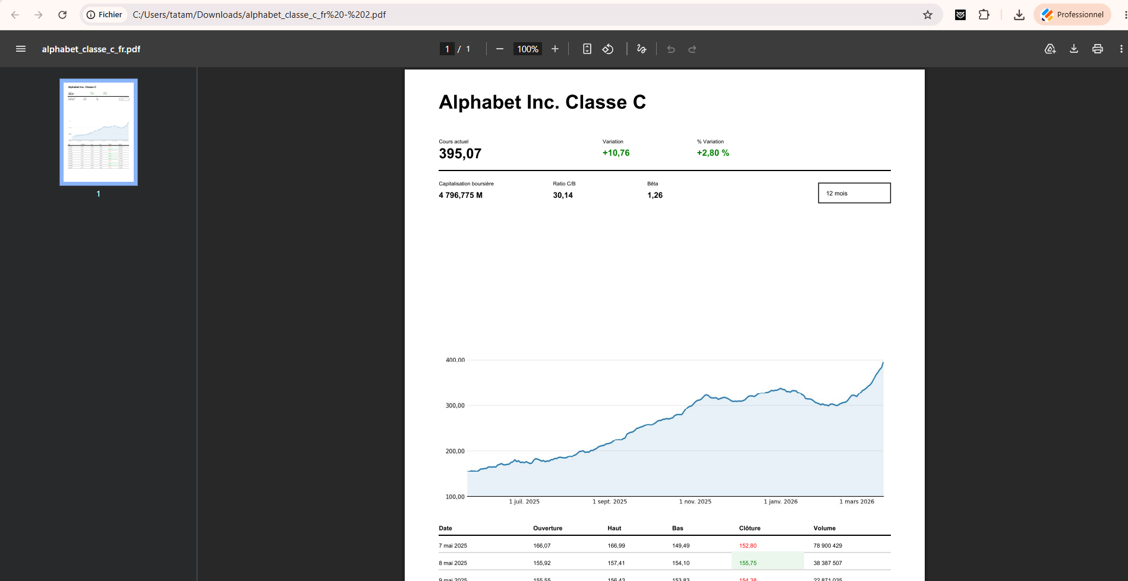Screen dimensions: 1128x581
Task: Click the Bas column header
Action: 678,528
